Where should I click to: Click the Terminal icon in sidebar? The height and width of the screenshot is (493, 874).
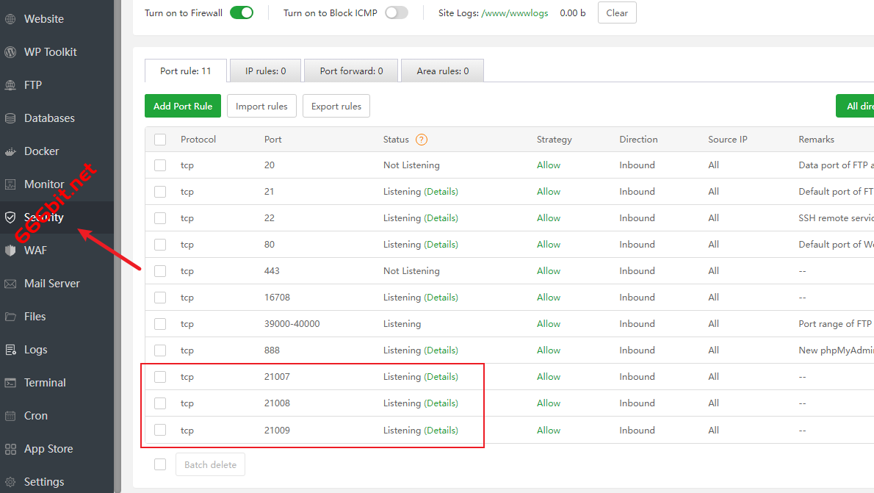coord(10,383)
